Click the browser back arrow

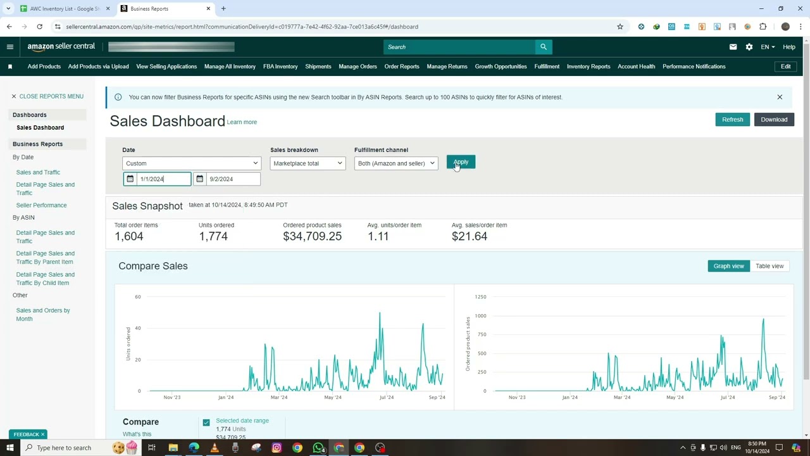(x=9, y=27)
